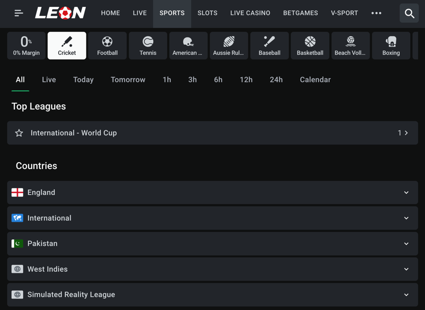Image resolution: width=425 pixels, height=310 pixels.
Task: Select the Aussie Rules sport tile
Action: 229,46
